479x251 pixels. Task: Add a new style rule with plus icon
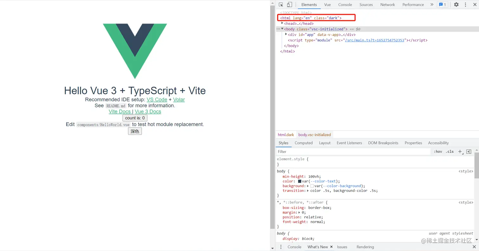click(460, 152)
